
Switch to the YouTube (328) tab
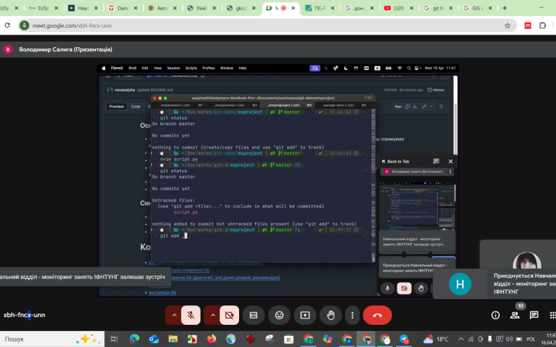tap(398, 8)
